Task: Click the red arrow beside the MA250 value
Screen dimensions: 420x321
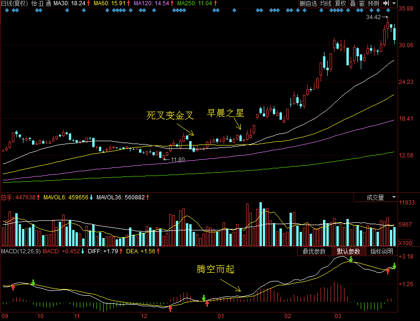Action: (215, 3)
